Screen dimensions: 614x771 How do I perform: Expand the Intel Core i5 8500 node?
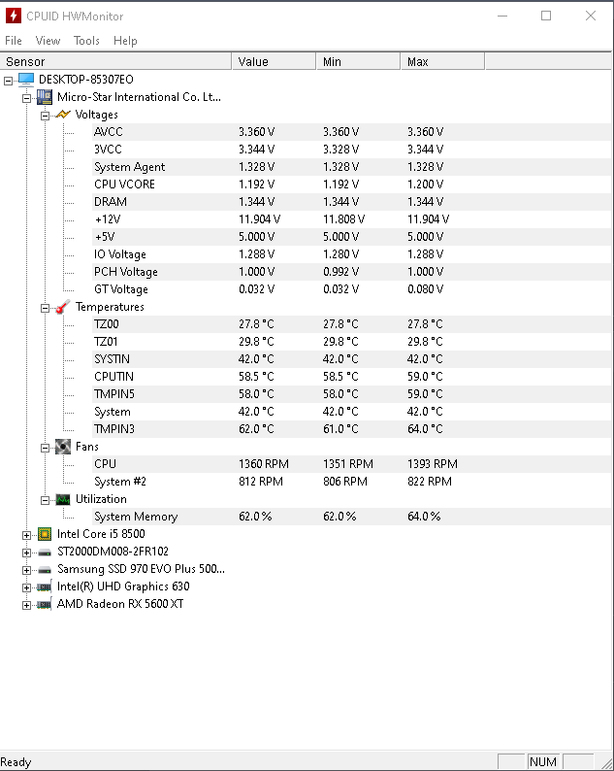26,535
